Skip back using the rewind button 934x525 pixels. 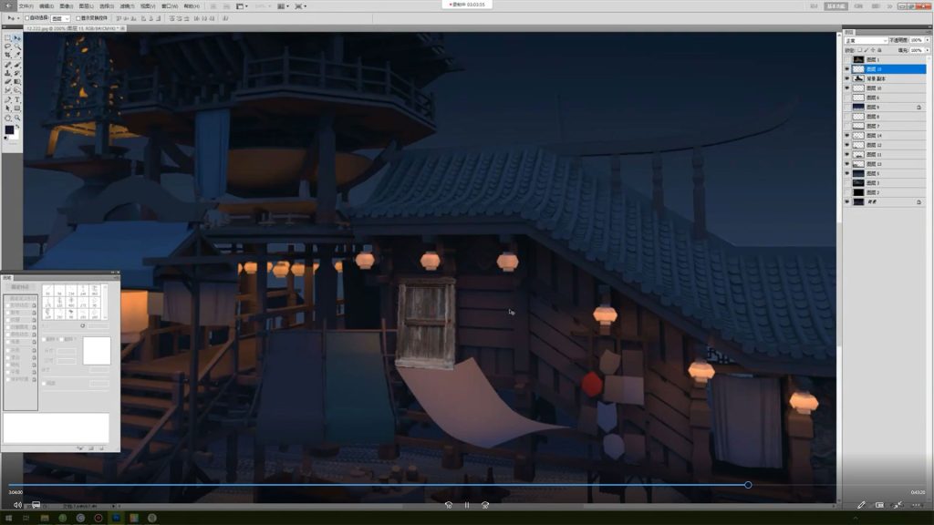click(448, 505)
